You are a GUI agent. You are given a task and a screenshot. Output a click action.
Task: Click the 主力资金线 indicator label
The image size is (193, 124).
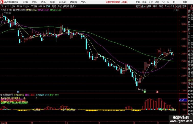[x=19, y=95]
